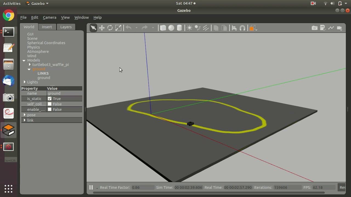Click the video record icon

click(x=339, y=28)
